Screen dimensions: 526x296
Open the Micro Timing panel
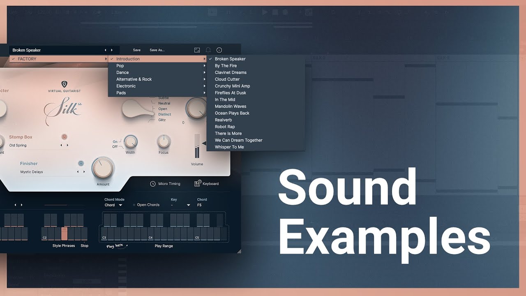[169, 184]
